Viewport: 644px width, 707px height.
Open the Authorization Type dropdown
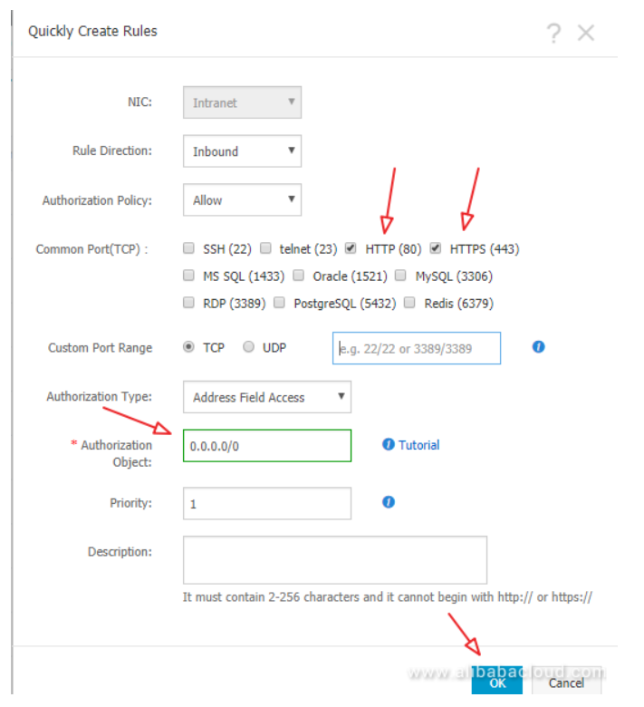click(266, 397)
